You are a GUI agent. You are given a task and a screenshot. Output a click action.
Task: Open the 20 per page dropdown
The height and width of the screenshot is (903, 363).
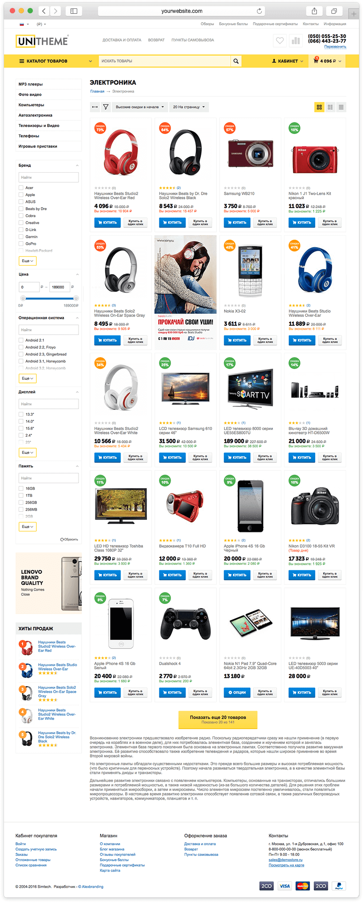[x=189, y=107]
